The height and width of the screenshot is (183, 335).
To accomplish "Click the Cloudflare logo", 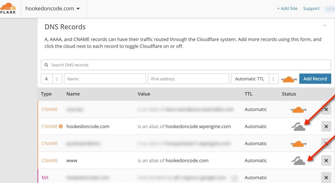I will point(8,9).
